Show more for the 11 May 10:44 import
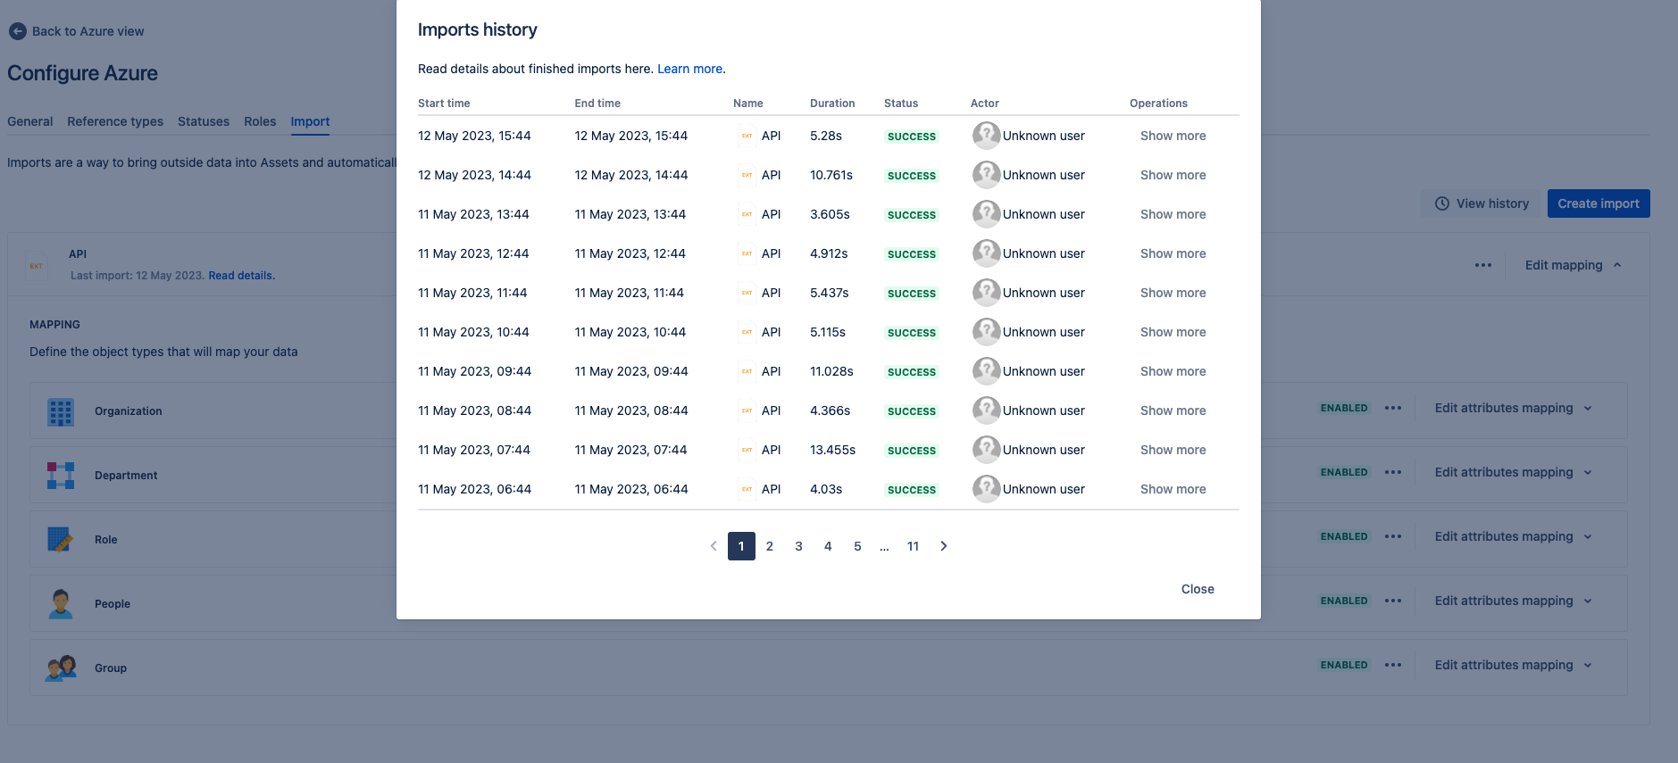This screenshot has width=1678, height=763. click(x=1173, y=332)
